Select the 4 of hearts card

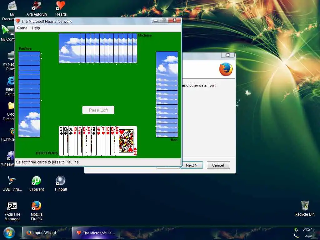coord(98,141)
